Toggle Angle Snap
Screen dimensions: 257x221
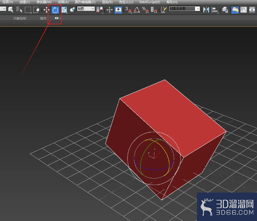click(x=137, y=10)
